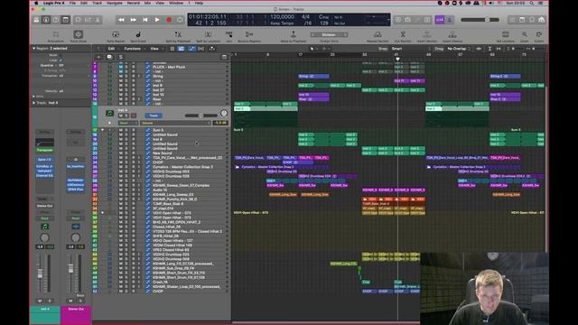Screen dimensions: 578x325
Task: Open the Window menu
Action: [x=176, y=3]
